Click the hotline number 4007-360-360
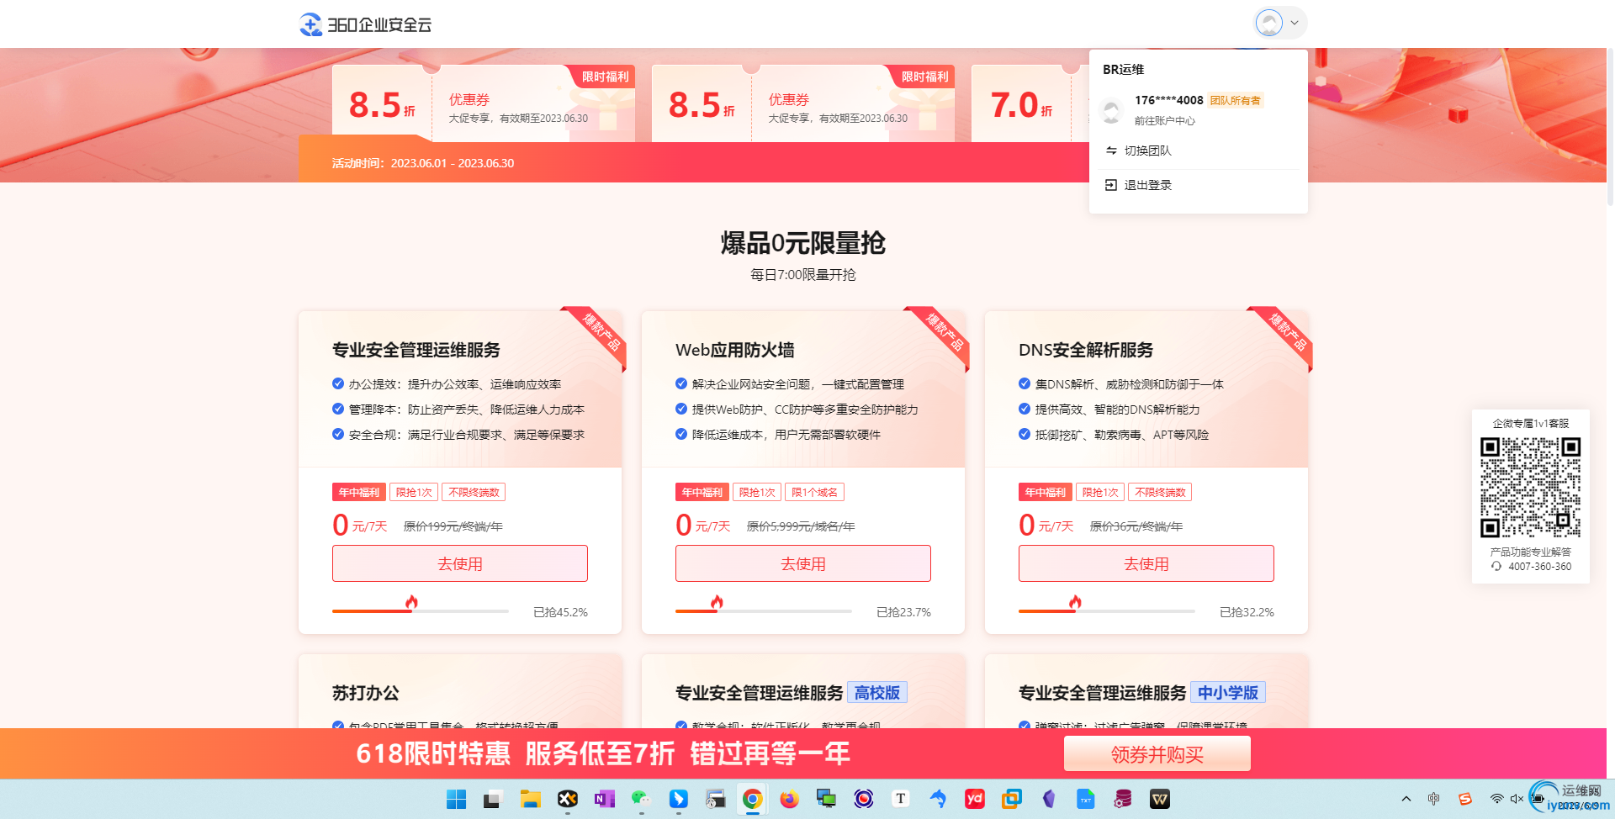 tap(1539, 567)
